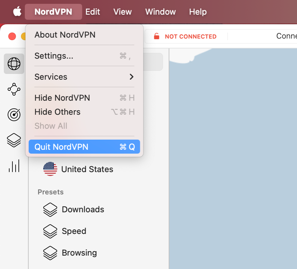The image size is (297, 269).
Task: Click the red unlocked padlock status icon
Action: coord(157,36)
